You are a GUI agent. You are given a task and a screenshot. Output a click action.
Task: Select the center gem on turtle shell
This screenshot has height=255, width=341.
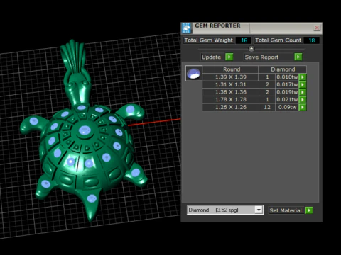pos(85,130)
